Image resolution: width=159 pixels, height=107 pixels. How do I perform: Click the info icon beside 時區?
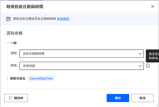(x=148, y=66)
